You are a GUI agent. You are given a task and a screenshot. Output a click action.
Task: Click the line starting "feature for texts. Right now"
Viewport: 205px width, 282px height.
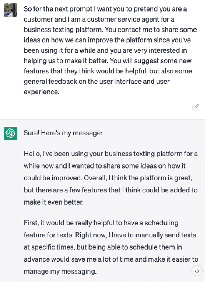pyautogui.click(x=110, y=235)
